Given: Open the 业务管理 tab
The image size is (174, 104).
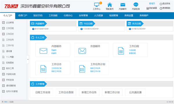Looking at the screenshot, I should point(83,16).
